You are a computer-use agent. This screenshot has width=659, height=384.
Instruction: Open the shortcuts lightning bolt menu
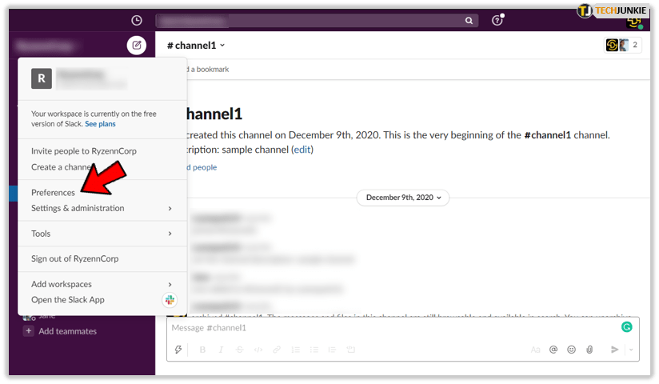tap(178, 350)
